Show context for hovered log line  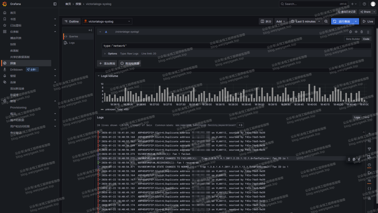[x=349, y=159]
